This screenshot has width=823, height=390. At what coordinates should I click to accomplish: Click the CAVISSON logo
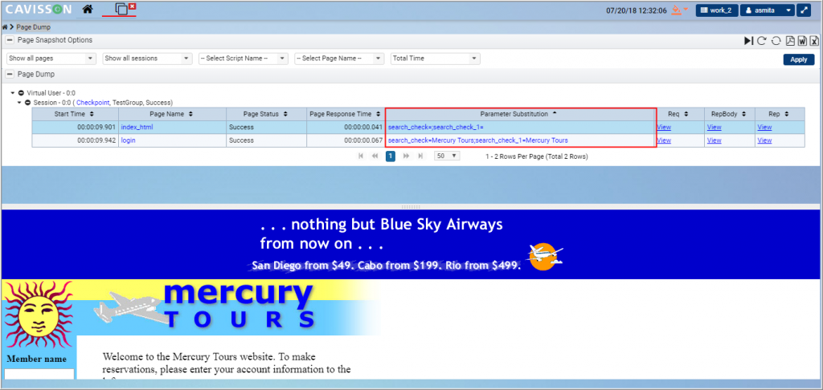pyautogui.click(x=39, y=10)
